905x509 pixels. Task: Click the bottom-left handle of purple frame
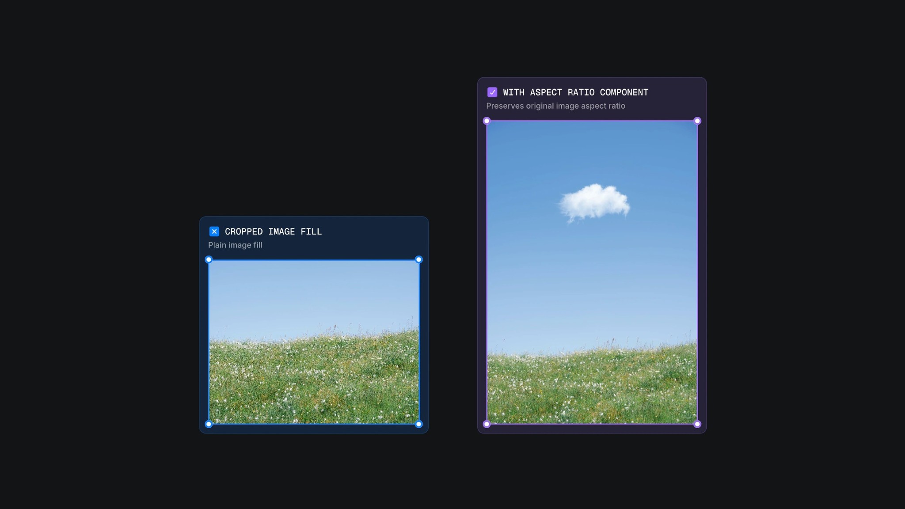coord(487,424)
